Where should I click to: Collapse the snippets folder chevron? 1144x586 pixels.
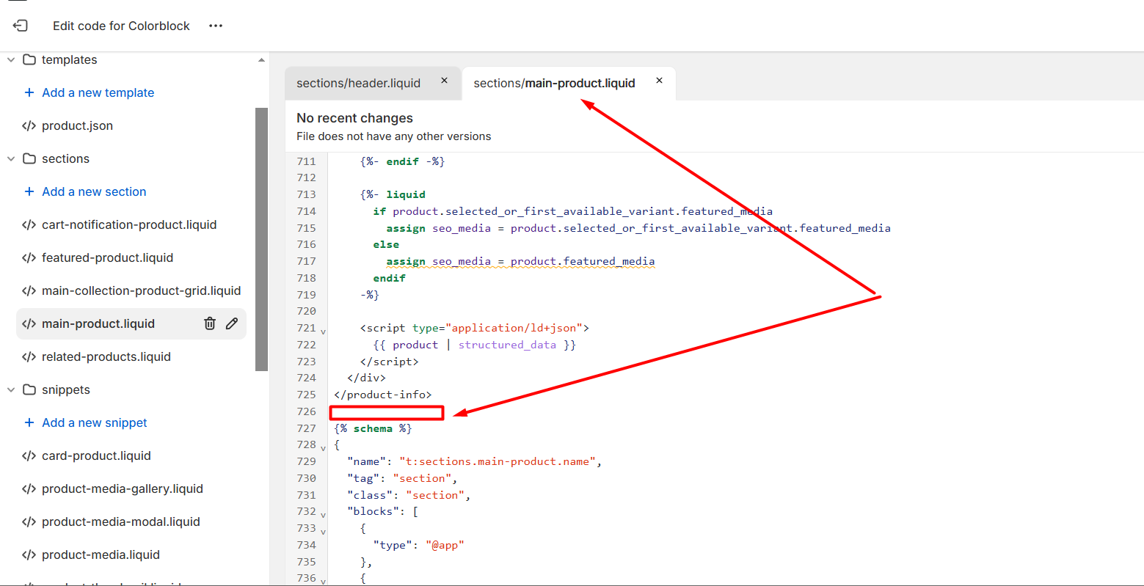point(11,389)
